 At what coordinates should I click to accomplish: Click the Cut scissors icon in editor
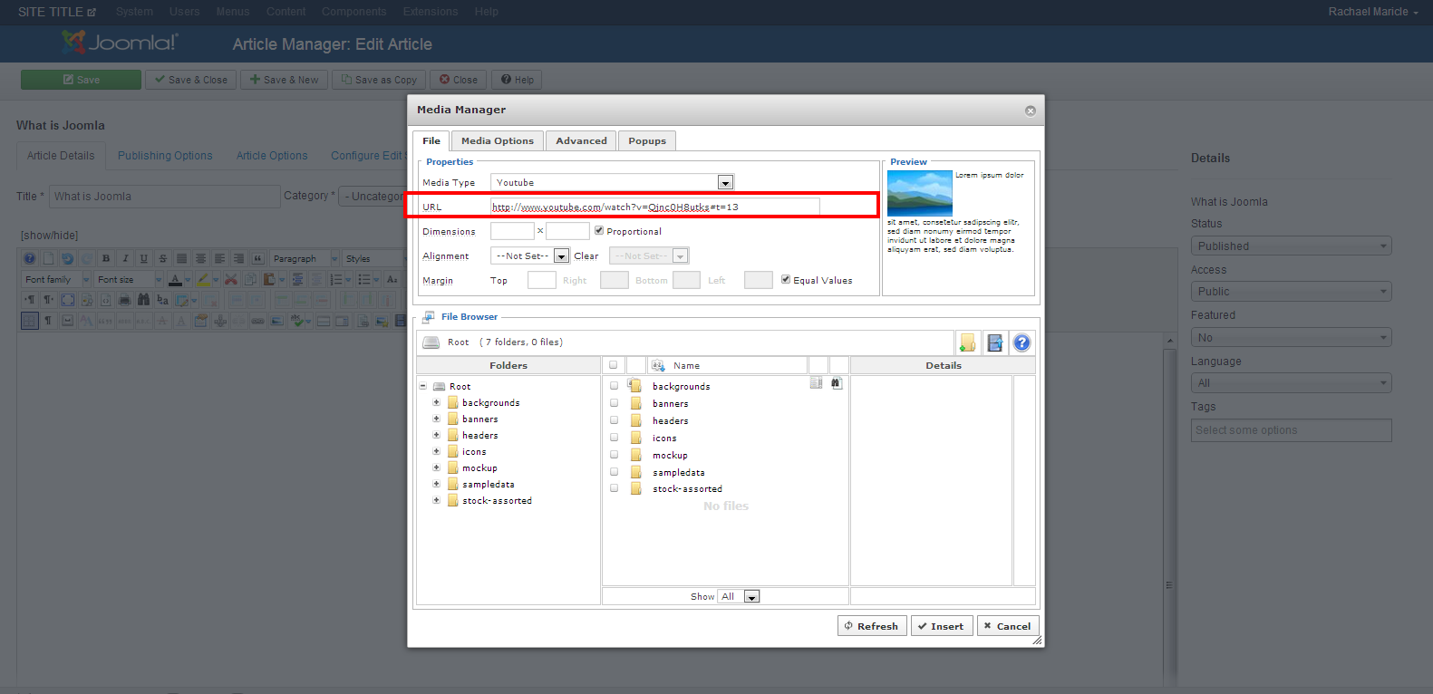[231, 279]
